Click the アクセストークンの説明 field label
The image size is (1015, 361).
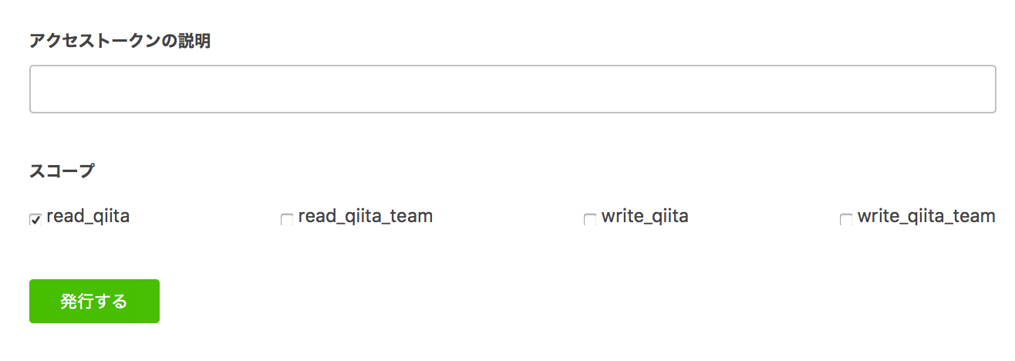(x=120, y=42)
